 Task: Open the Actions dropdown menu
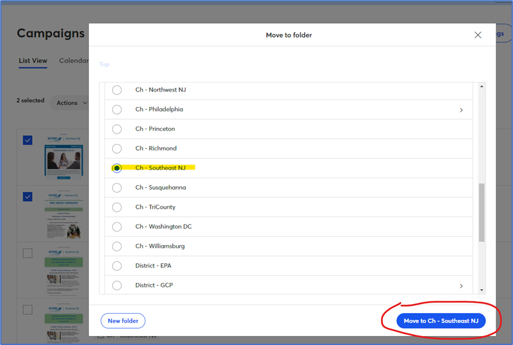tap(69, 103)
